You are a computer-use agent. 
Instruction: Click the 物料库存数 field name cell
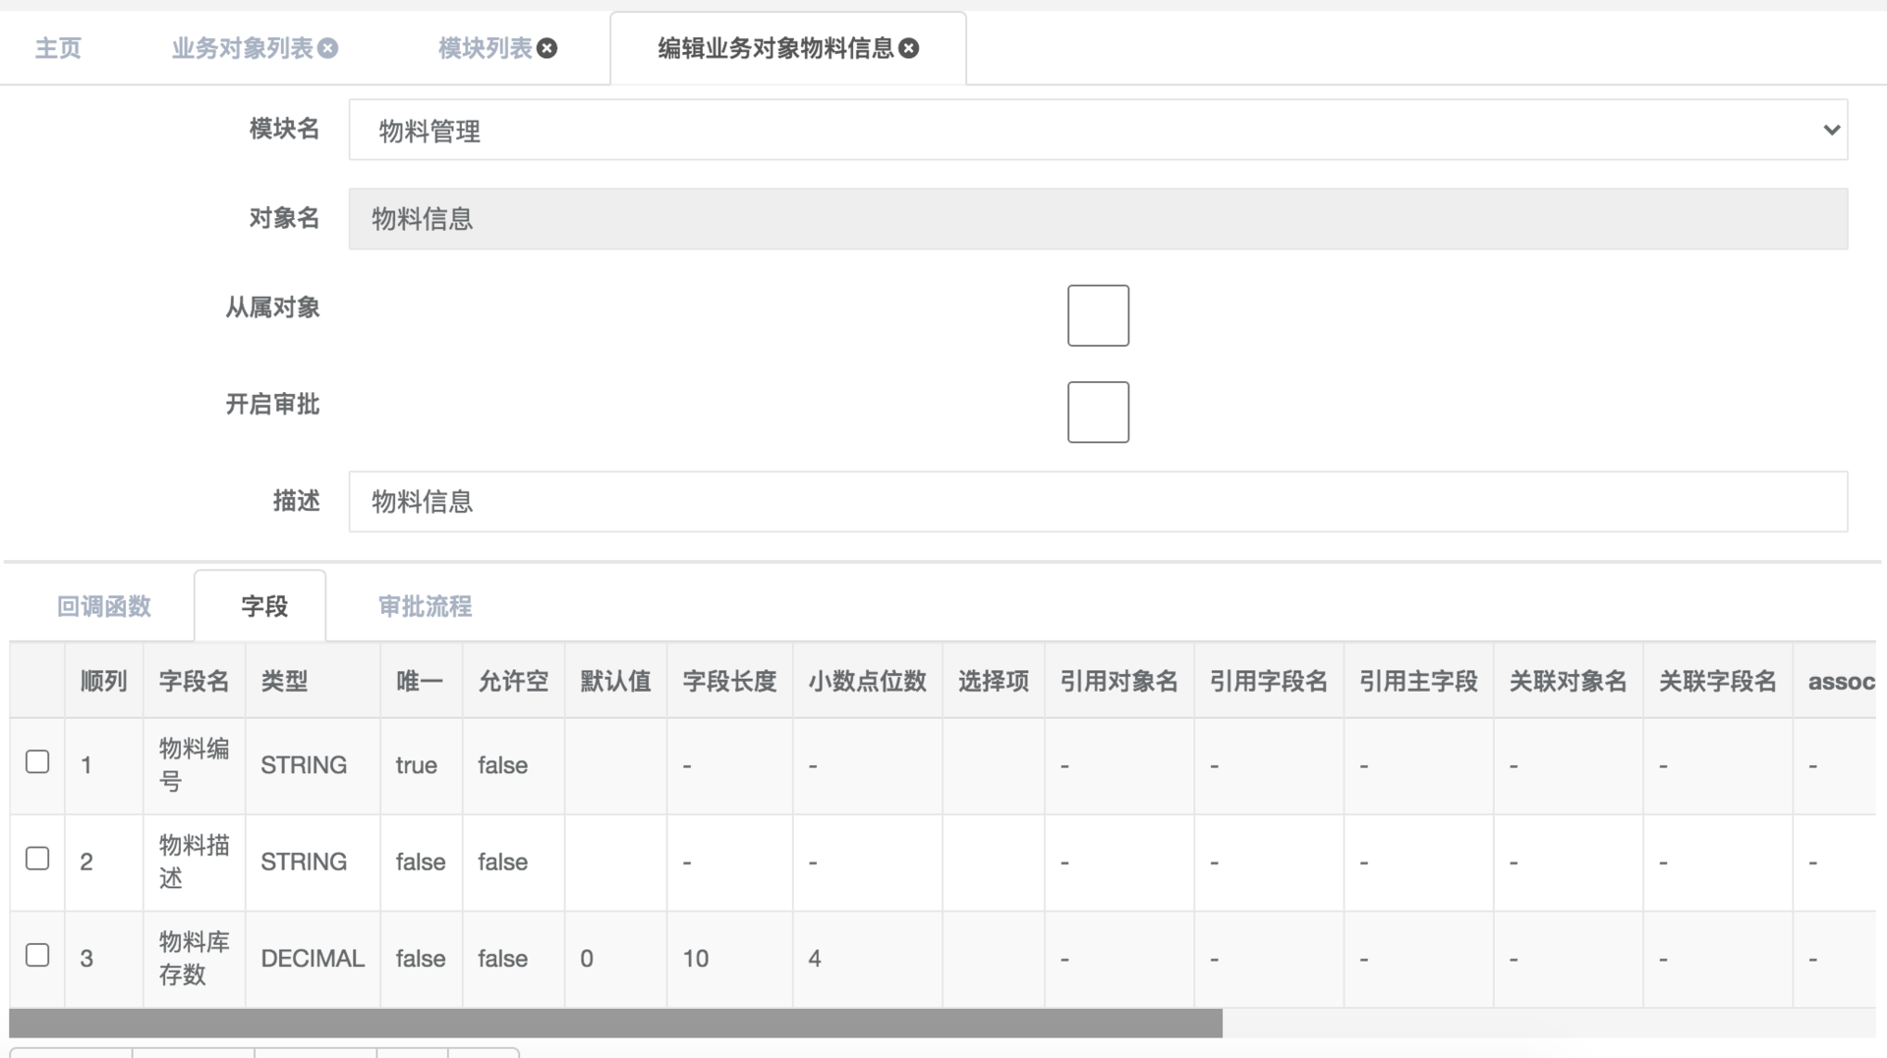(x=195, y=958)
